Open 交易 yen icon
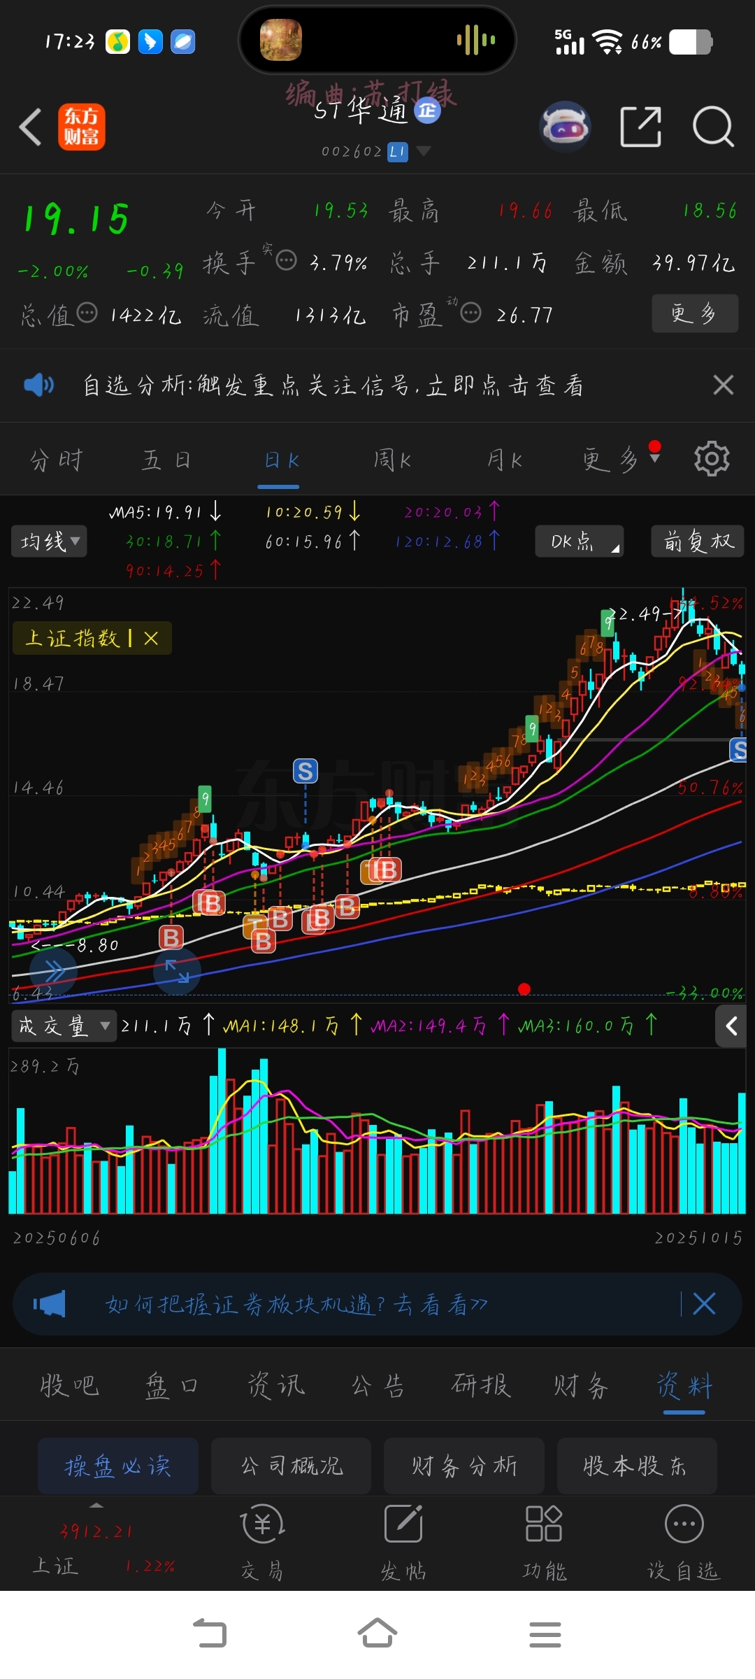 point(262,1524)
